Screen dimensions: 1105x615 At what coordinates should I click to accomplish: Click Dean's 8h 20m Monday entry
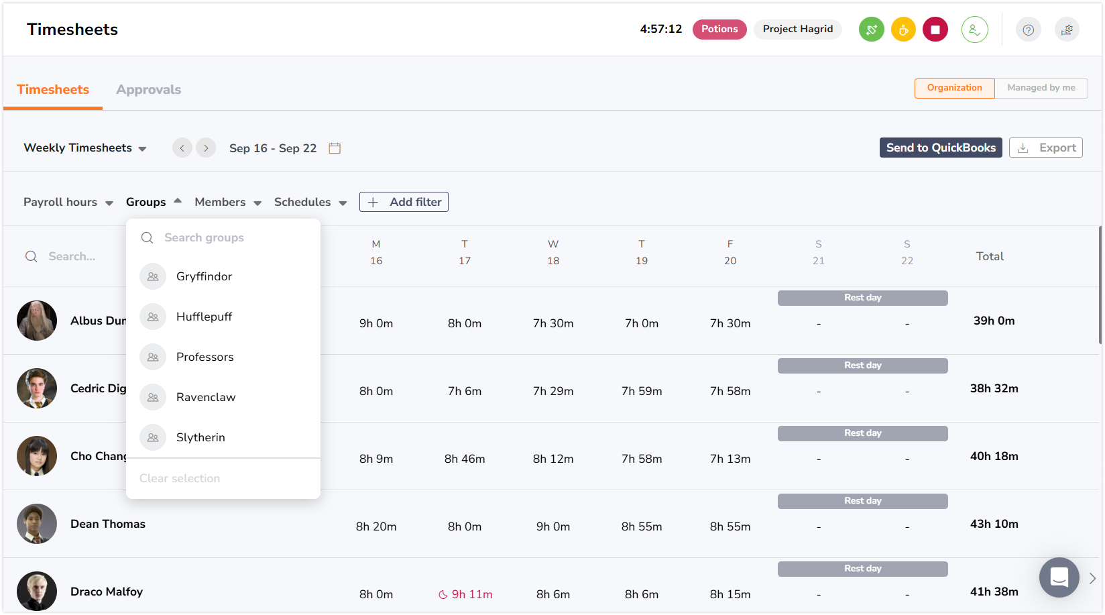(376, 526)
